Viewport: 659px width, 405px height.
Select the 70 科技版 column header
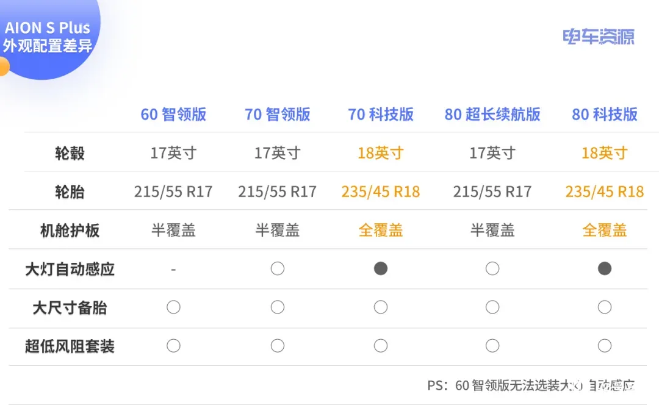(x=381, y=114)
